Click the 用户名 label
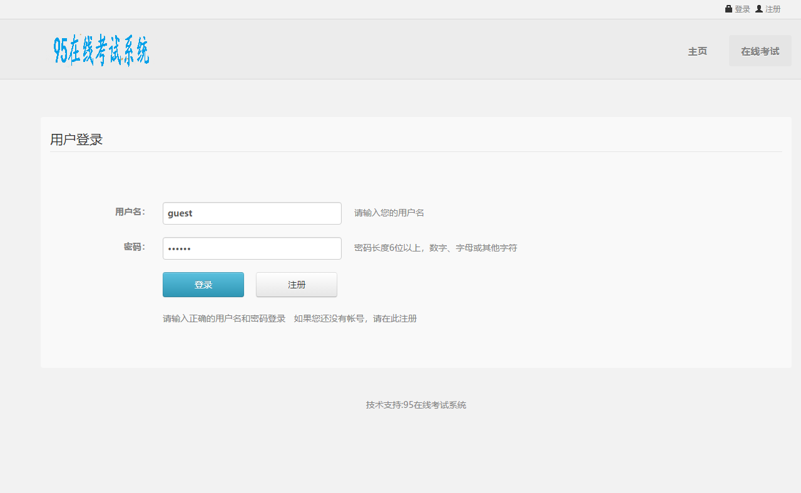The image size is (801, 493). (130, 212)
